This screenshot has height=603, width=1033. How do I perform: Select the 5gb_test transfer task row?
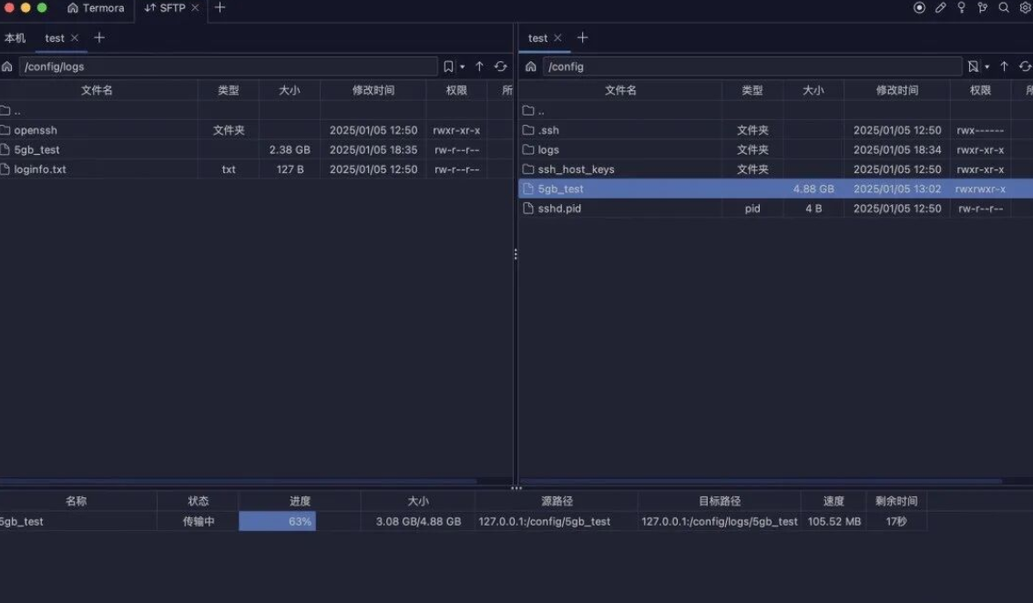[x=463, y=521]
